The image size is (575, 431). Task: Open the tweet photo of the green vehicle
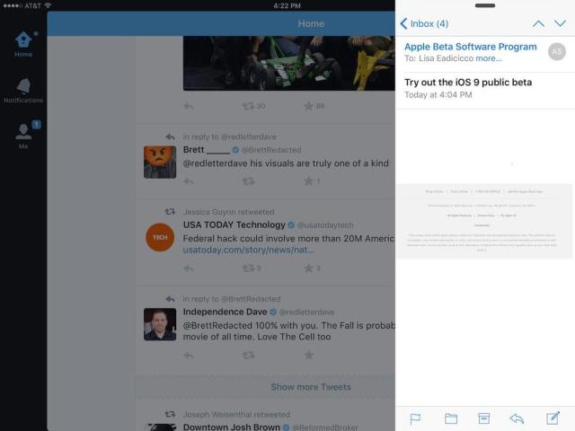289,63
